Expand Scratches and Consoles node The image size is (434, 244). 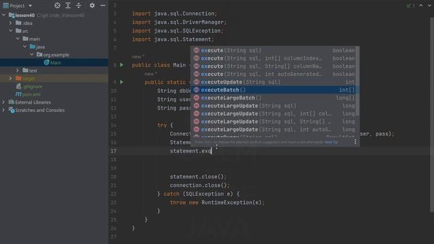coord(3,110)
